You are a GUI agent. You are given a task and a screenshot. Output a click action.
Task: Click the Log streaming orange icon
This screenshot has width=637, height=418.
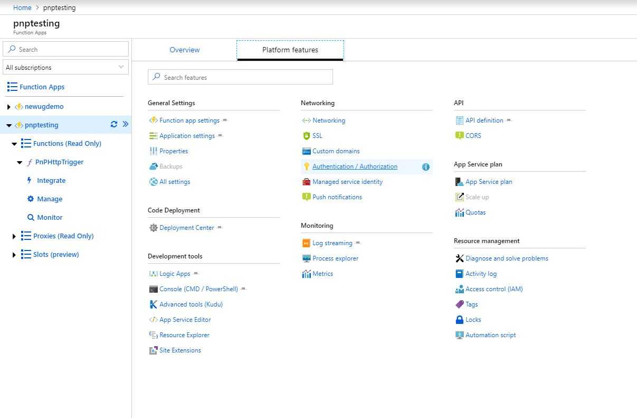click(x=307, y=243)
